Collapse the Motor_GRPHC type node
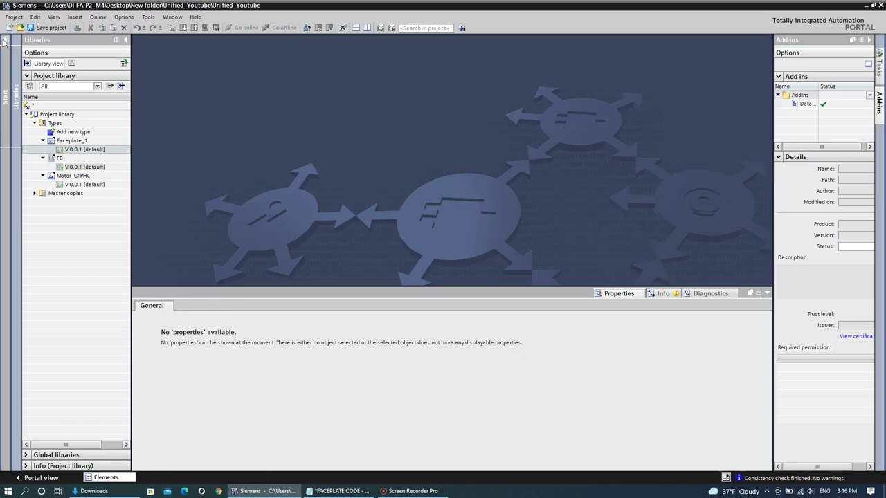This screenshot has height=498, width=886. tap(43, 176)
